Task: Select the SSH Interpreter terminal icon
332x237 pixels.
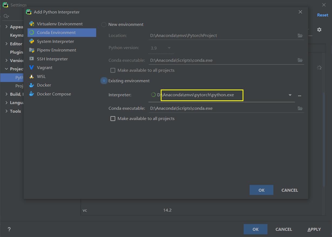Action: [32, 59]
